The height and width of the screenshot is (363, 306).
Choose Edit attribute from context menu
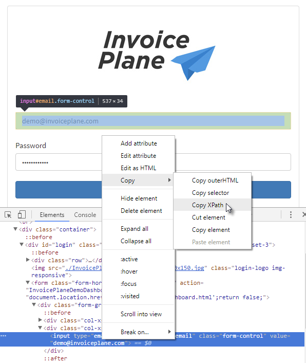coord(138,156)
